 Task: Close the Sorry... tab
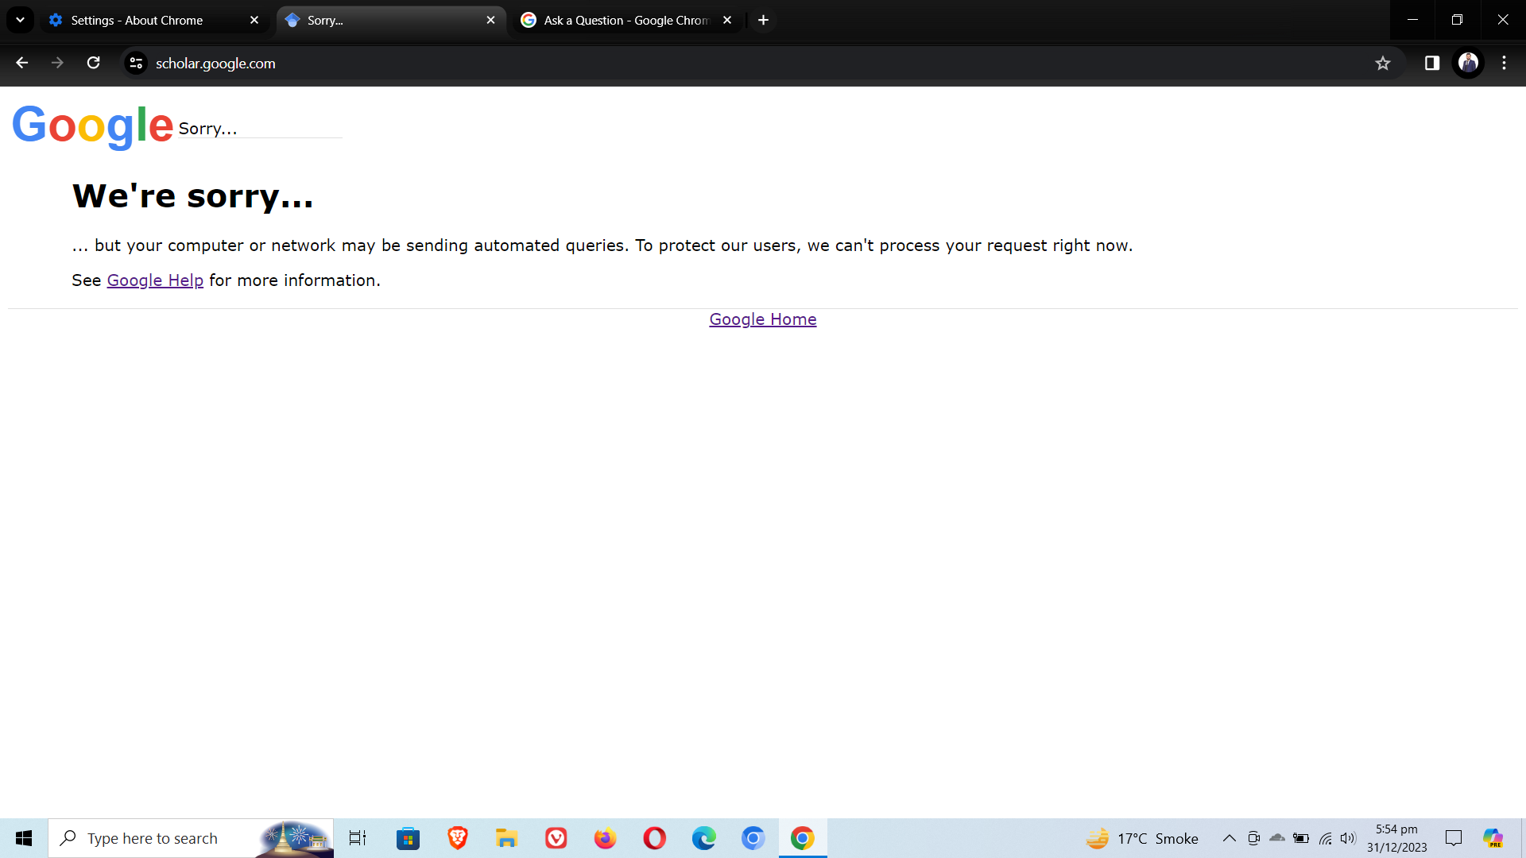(490, 21)
